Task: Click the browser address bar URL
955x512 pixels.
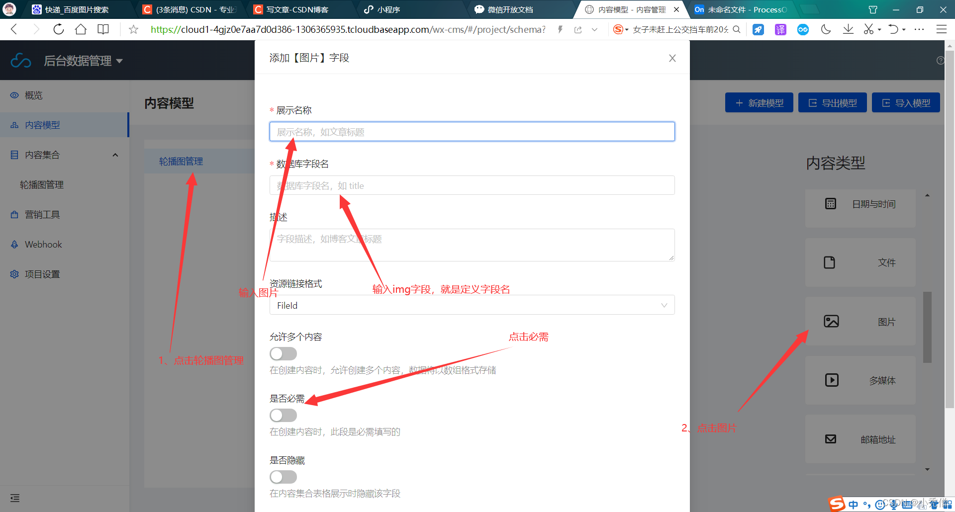Action: tap(348, 30)
